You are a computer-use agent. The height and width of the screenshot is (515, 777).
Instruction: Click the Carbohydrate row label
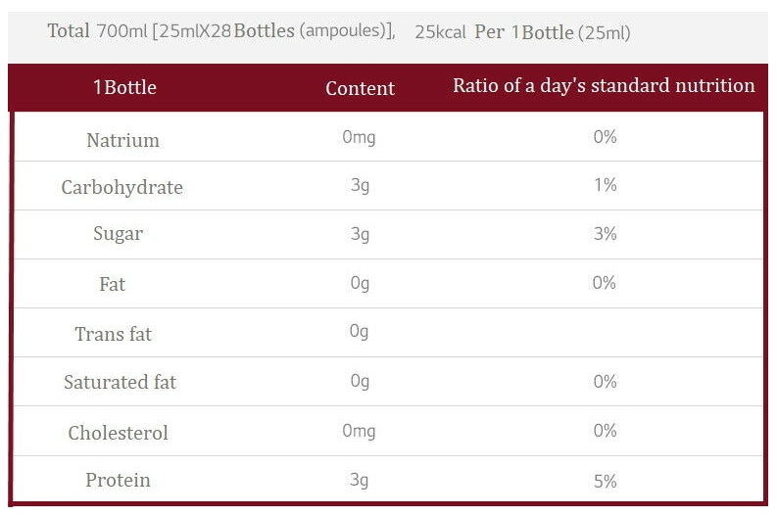[121, 187]
